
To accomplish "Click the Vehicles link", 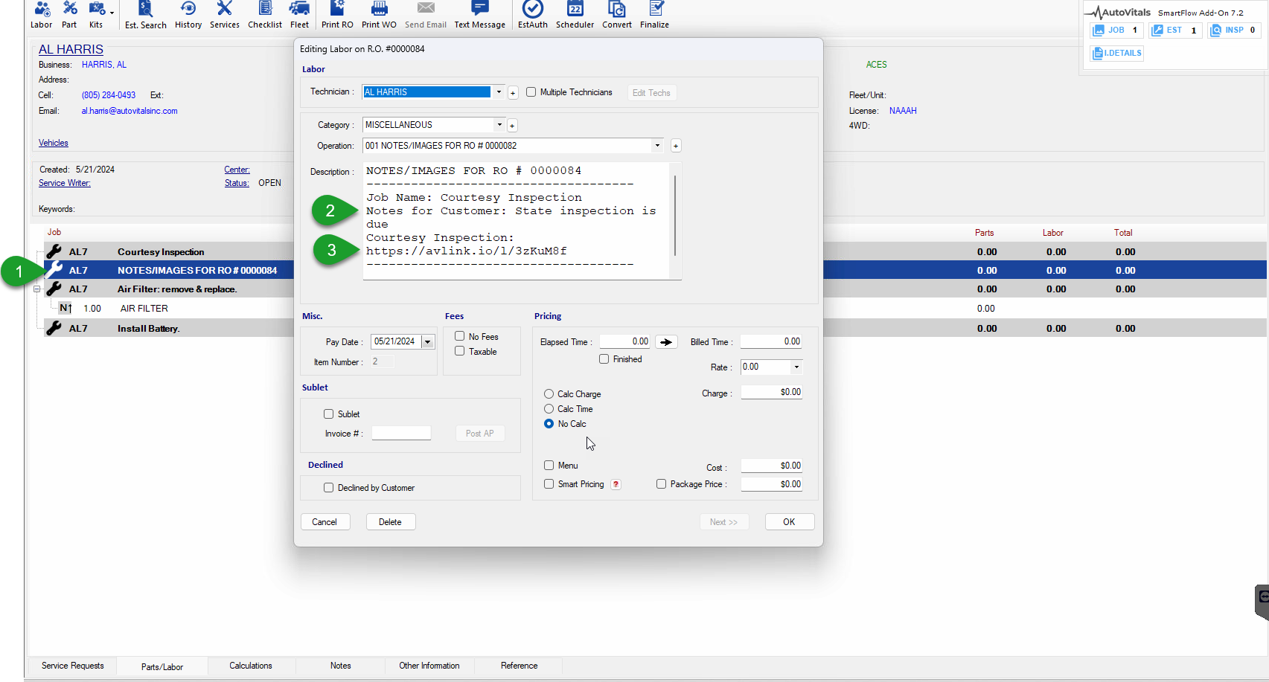I will [x=54, y=143].
